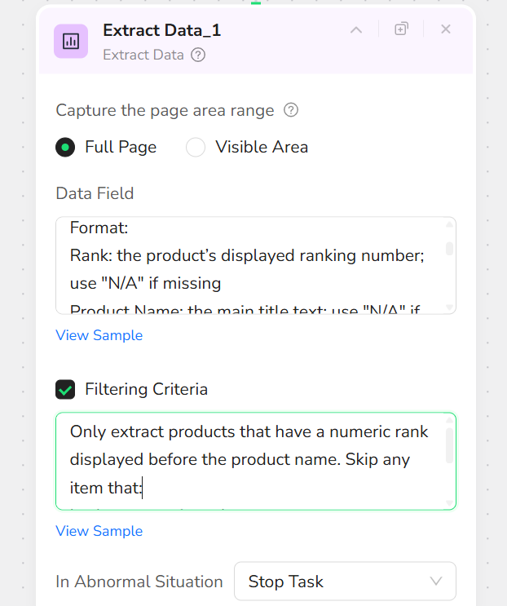Duplicate the Extract Data_1 node
Image resolution: width=507 pixels, height=606 pixels.
(401, 29)
